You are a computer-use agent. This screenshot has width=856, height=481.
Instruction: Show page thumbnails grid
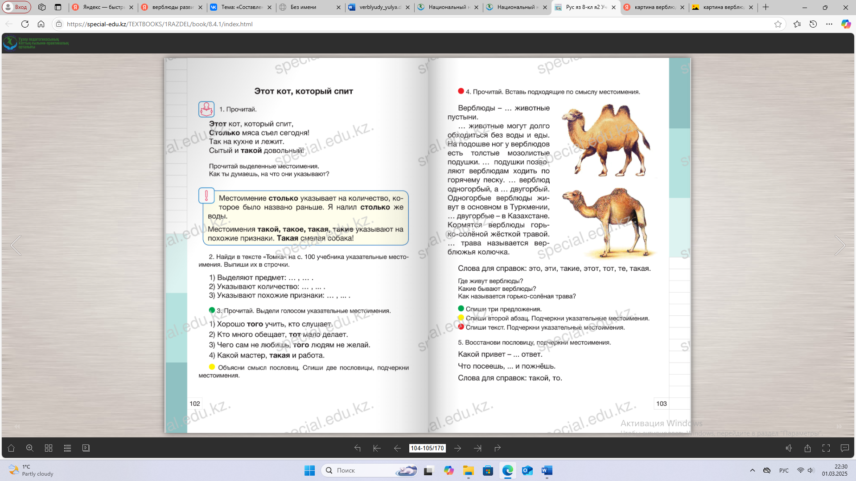point(49,448)
